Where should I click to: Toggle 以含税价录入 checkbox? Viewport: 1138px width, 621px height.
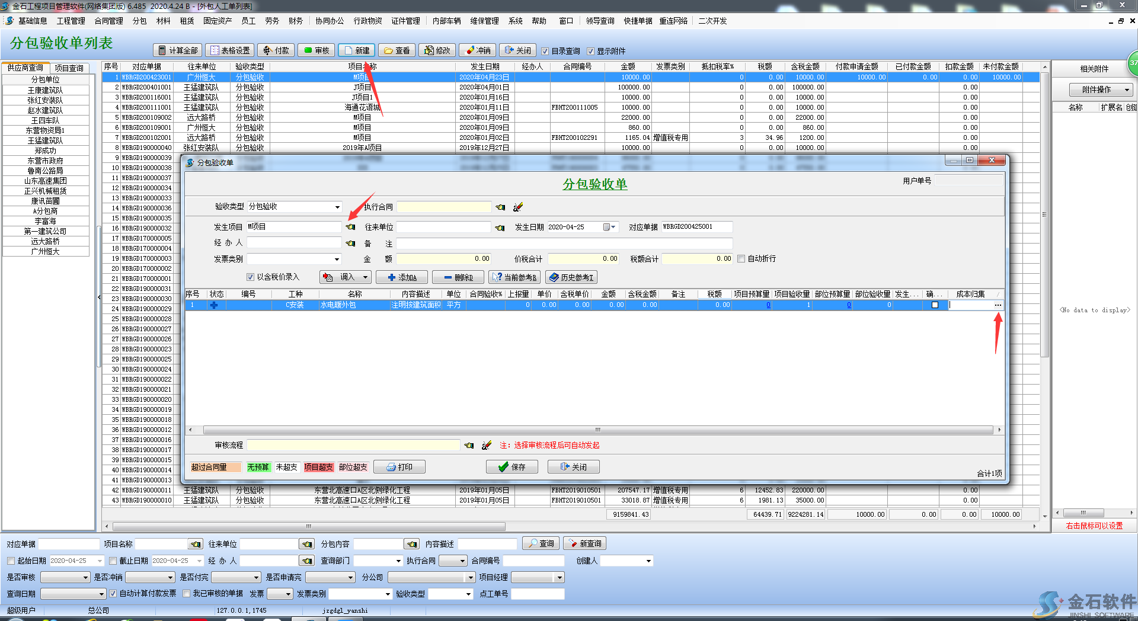pyautogui.click(x=250, y=277)
